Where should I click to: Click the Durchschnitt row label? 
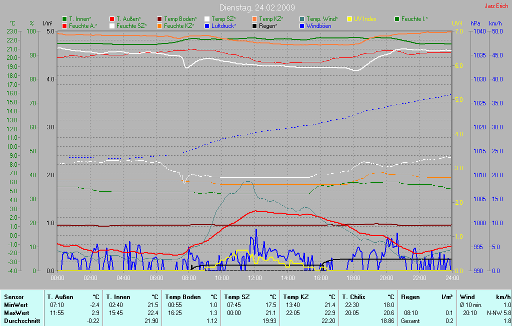[x=22, y=321]
